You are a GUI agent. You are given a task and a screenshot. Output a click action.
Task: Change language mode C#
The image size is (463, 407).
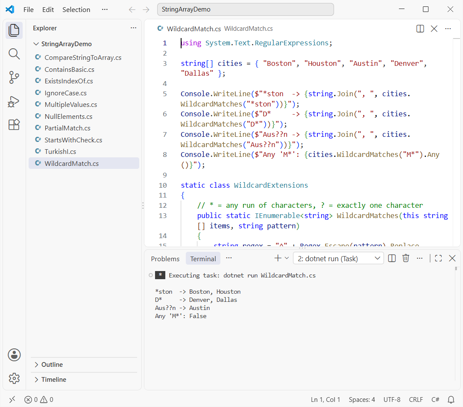click(435, 400)
